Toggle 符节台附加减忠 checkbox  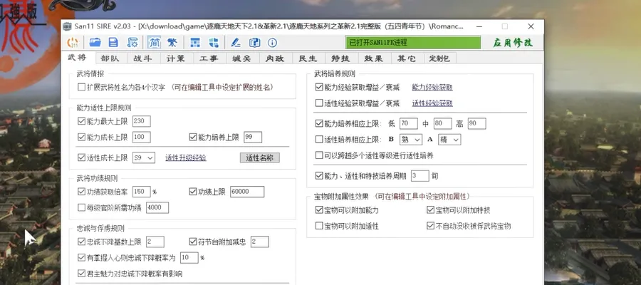[x=193, y=242]
